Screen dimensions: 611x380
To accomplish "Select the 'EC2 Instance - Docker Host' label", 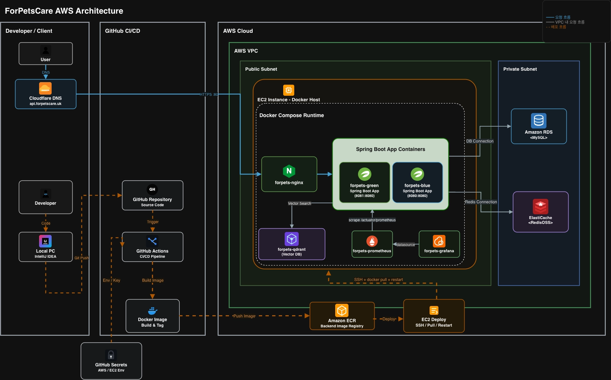I will 289,100.
